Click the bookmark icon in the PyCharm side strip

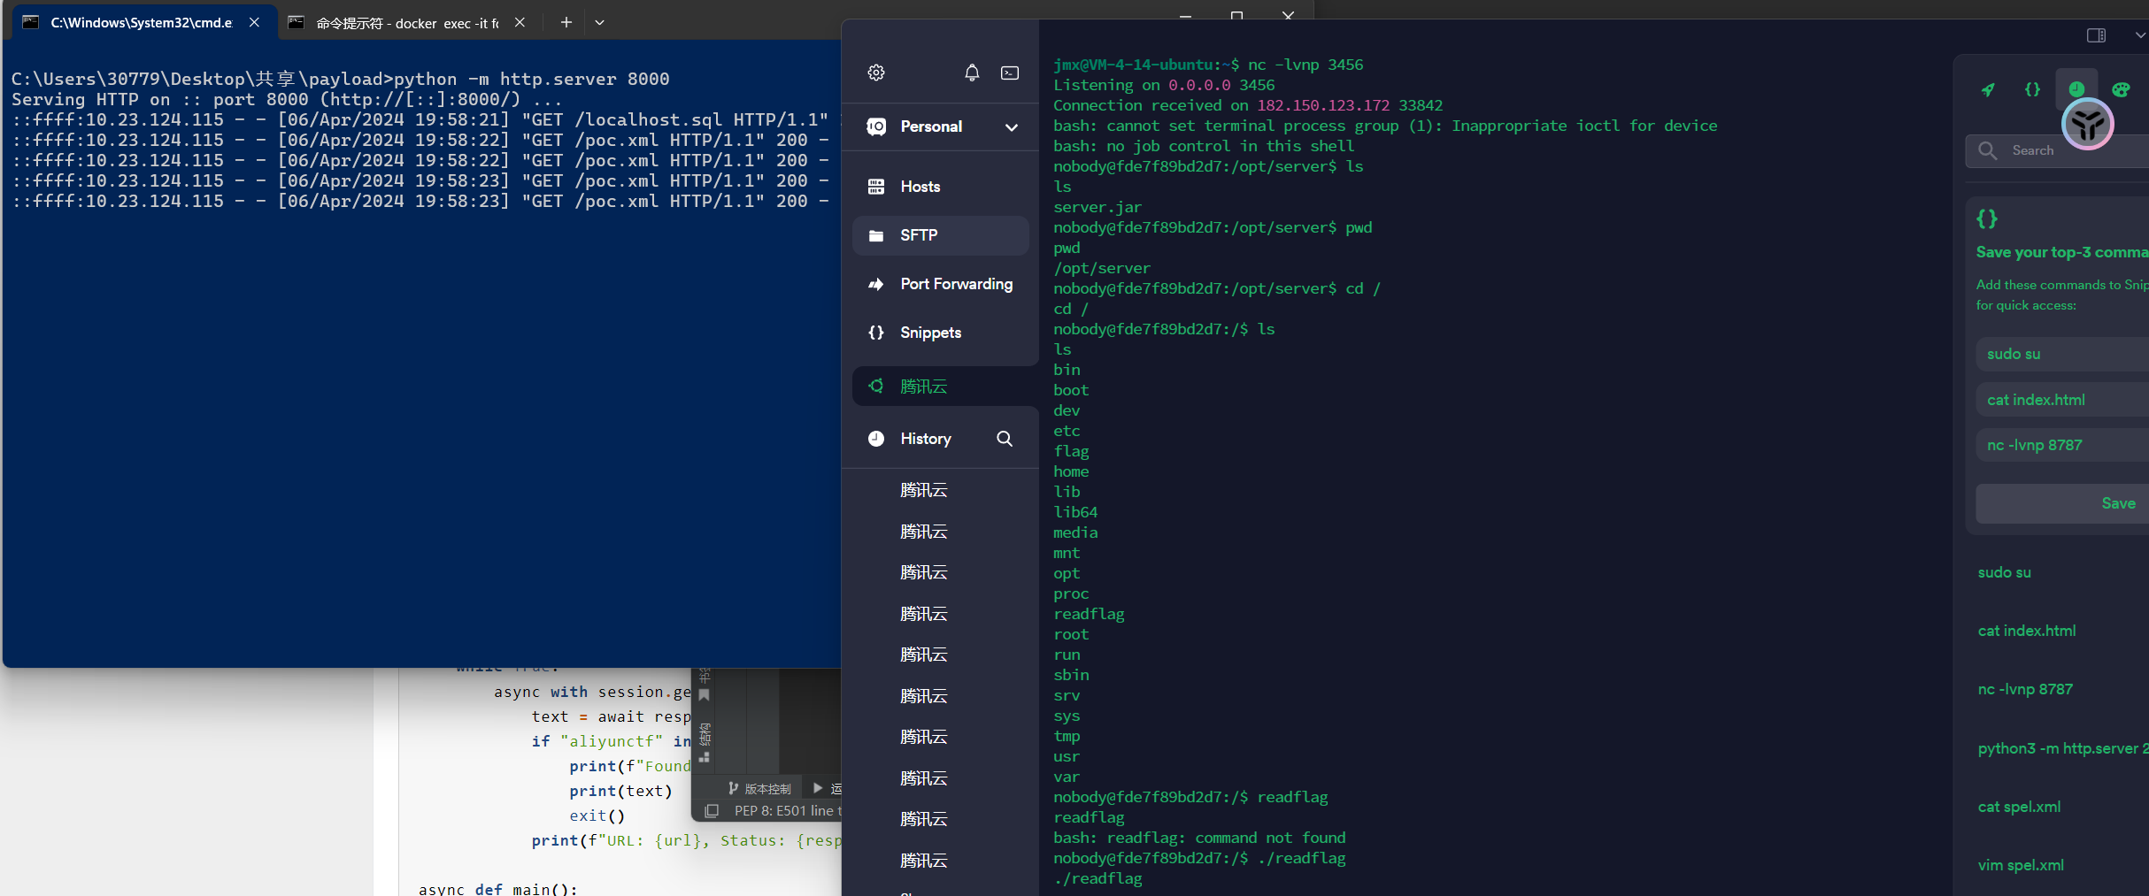pyautogui.click(x=705, y=695)
